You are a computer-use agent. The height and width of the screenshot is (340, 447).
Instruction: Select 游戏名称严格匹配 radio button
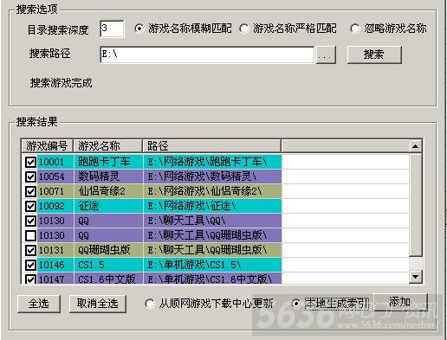pyautogui.click(x=244, y=29)
